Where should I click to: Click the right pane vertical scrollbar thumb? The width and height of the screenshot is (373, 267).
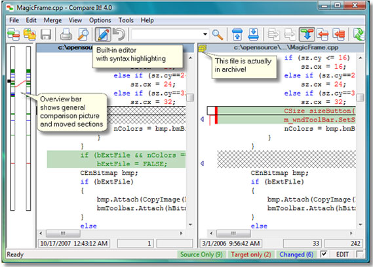coord(361,98)
